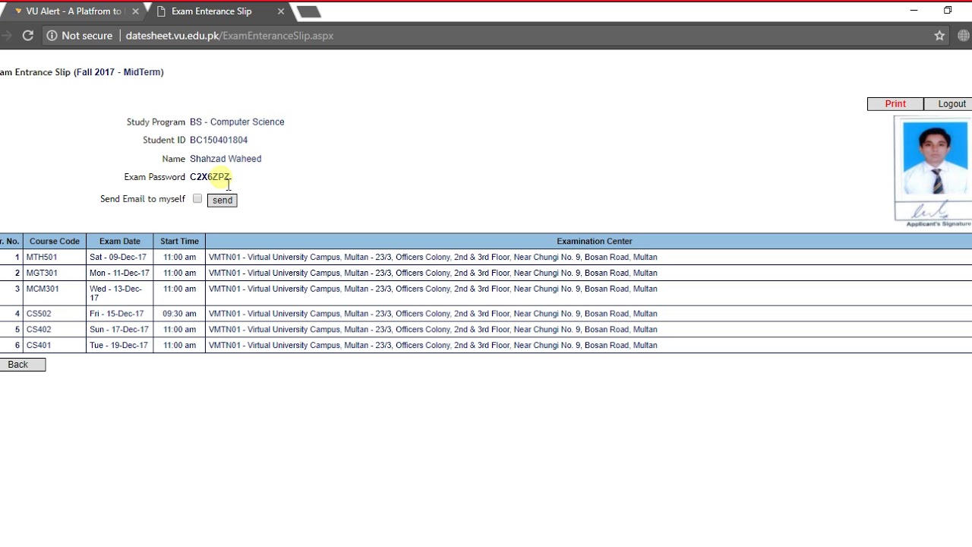972x547 pixels.
Task: Select course code CS502
Action: pos(39,313)
